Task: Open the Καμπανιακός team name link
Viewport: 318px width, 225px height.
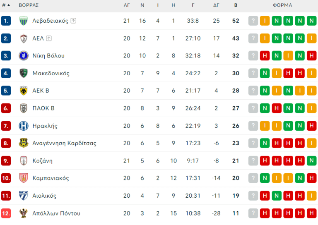Action: pos(51,178)
